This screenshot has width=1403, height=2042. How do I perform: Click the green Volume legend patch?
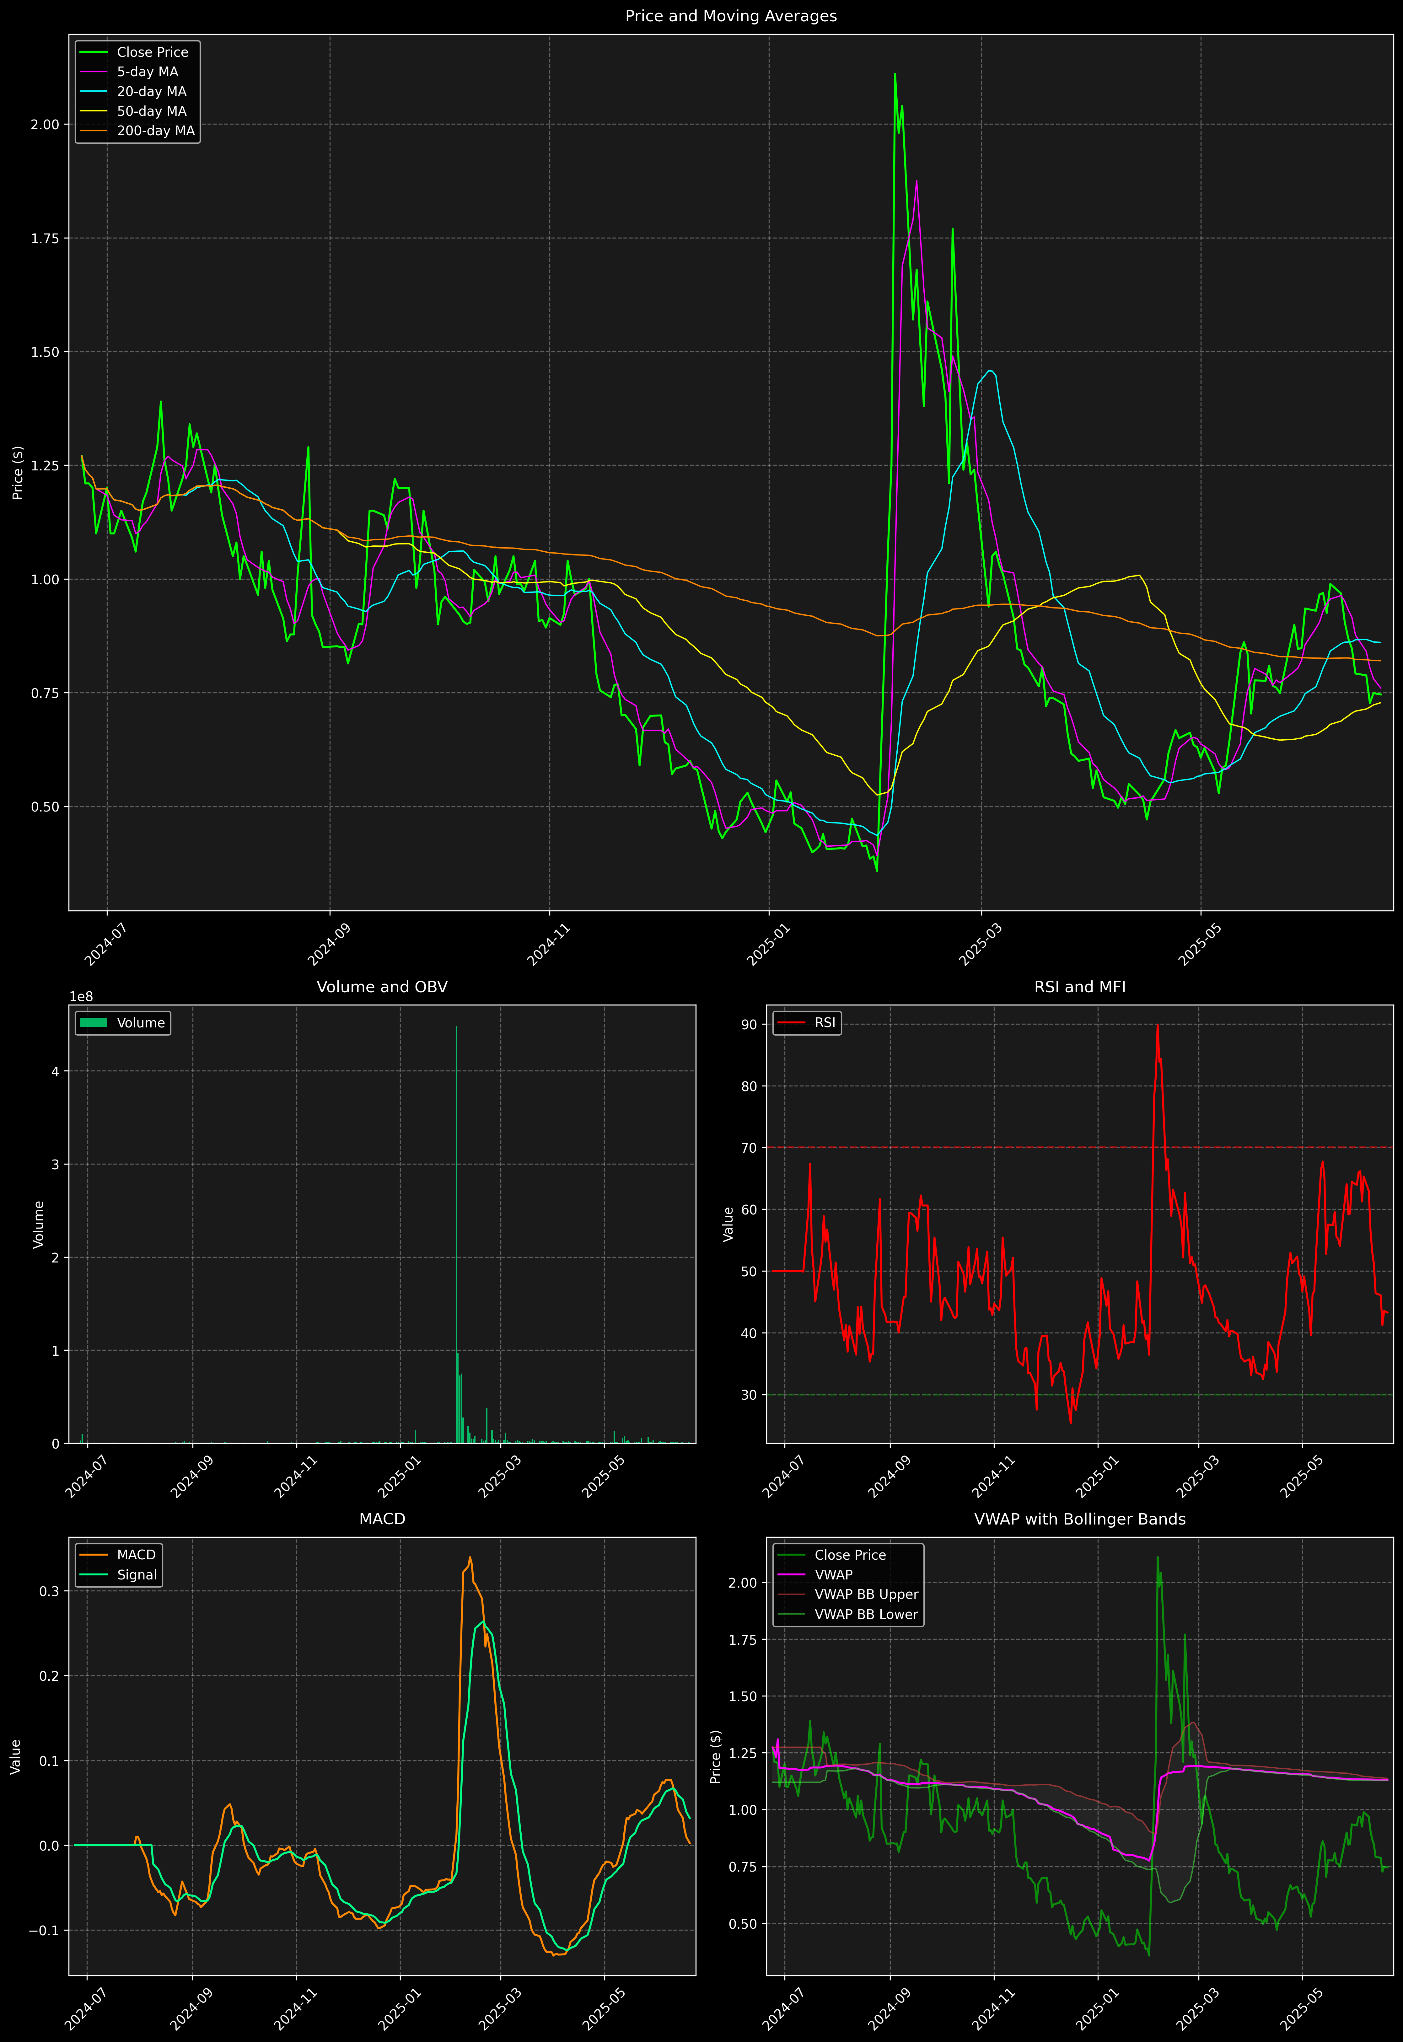point(93,1023)
